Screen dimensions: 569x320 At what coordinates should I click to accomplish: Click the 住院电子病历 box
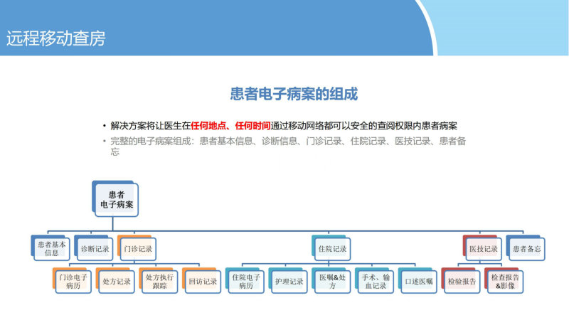point(246,282)
